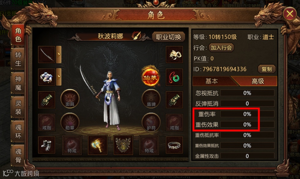Open the 魂环 side tab
300x179 pixels.
point(18,131)
